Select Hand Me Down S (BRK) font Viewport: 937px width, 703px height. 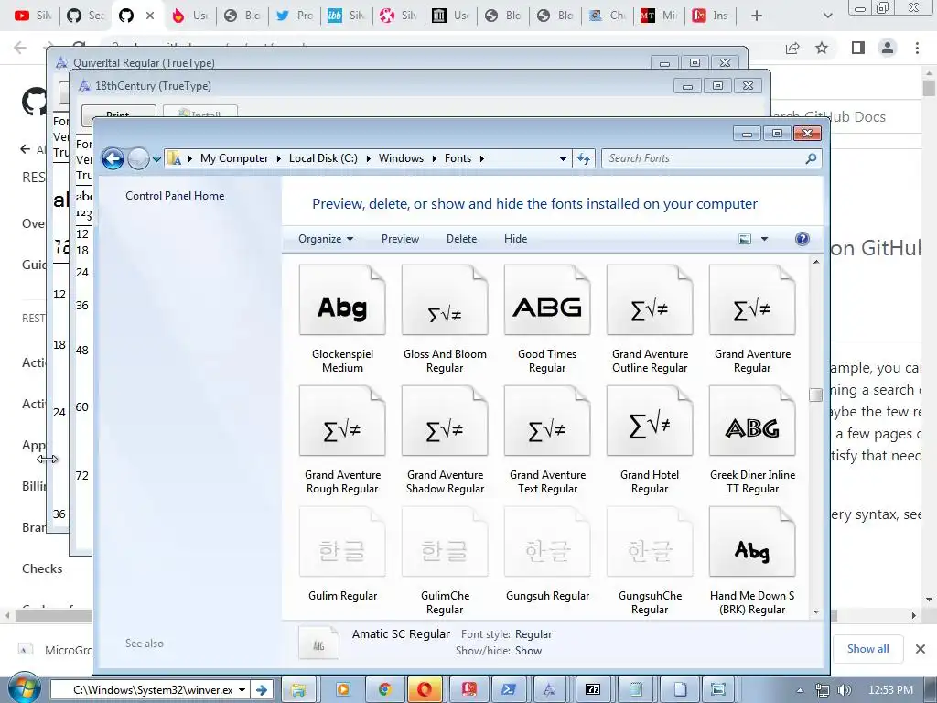752,561
